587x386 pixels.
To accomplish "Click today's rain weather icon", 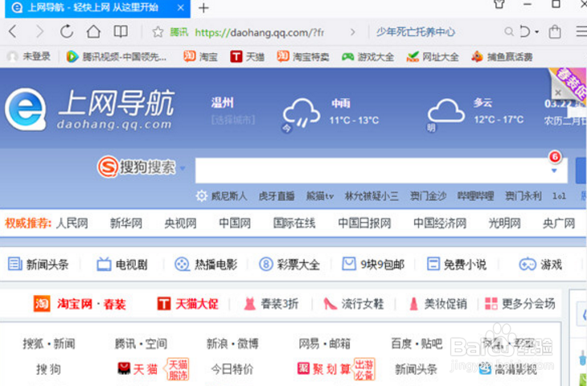I will click(x=302, y=113).
